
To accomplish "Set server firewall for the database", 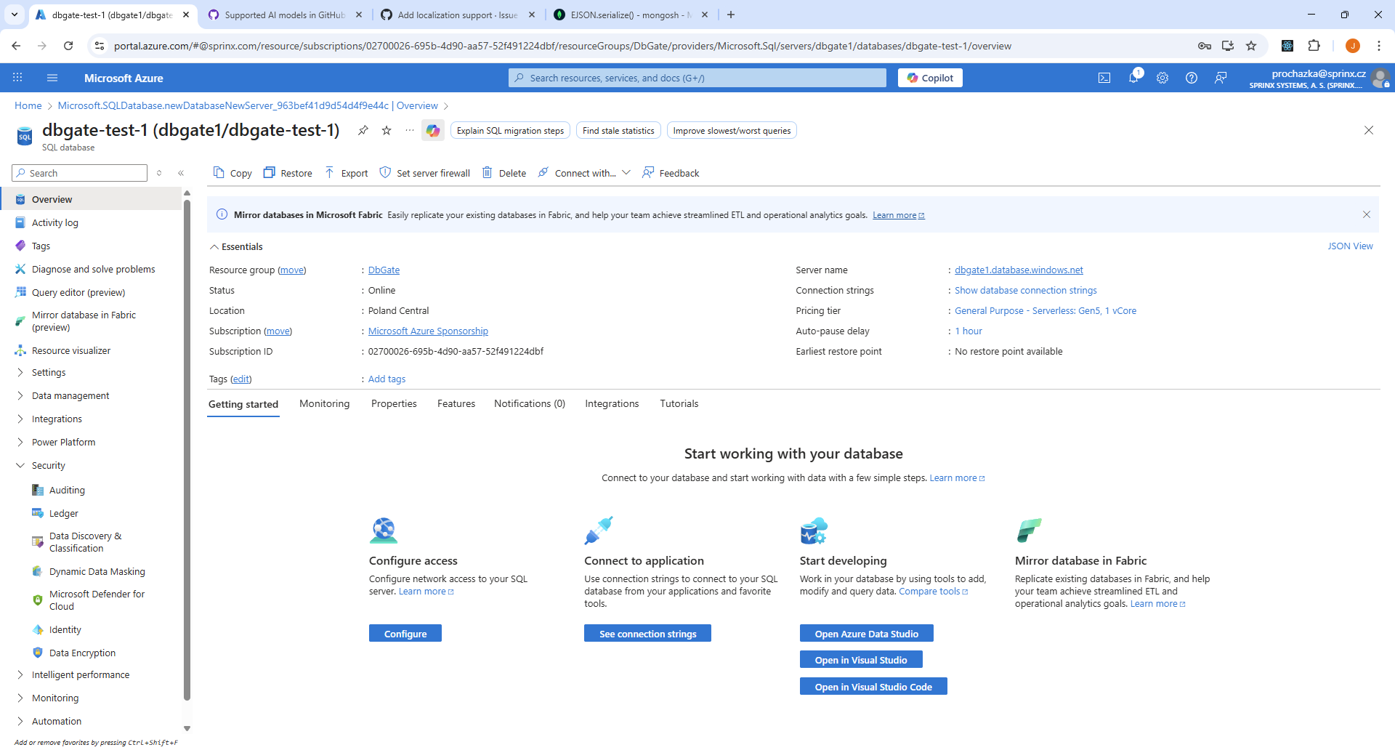I will [x=425, y=173].
